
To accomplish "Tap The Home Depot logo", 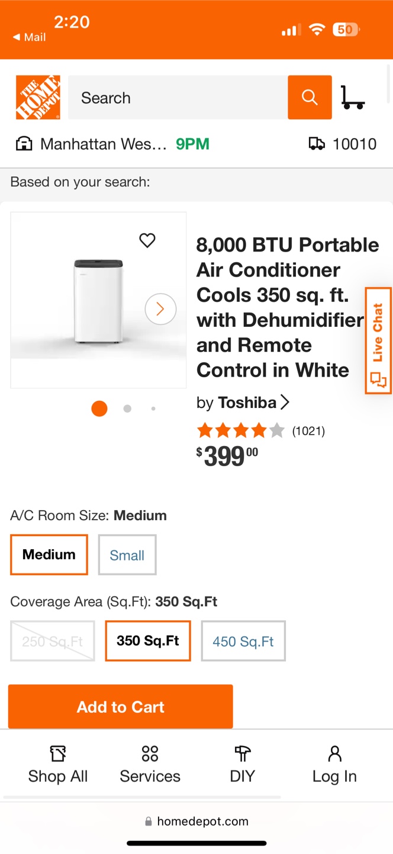I will click(x=38, y=97).
